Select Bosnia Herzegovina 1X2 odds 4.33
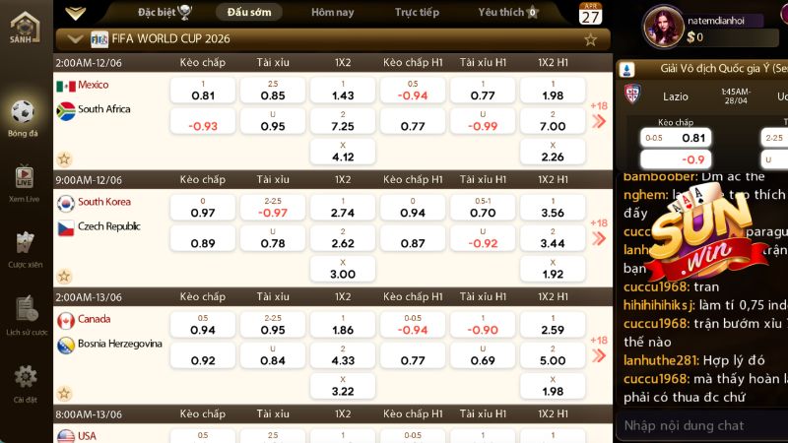Screen dimensions: 788x443 343,355
